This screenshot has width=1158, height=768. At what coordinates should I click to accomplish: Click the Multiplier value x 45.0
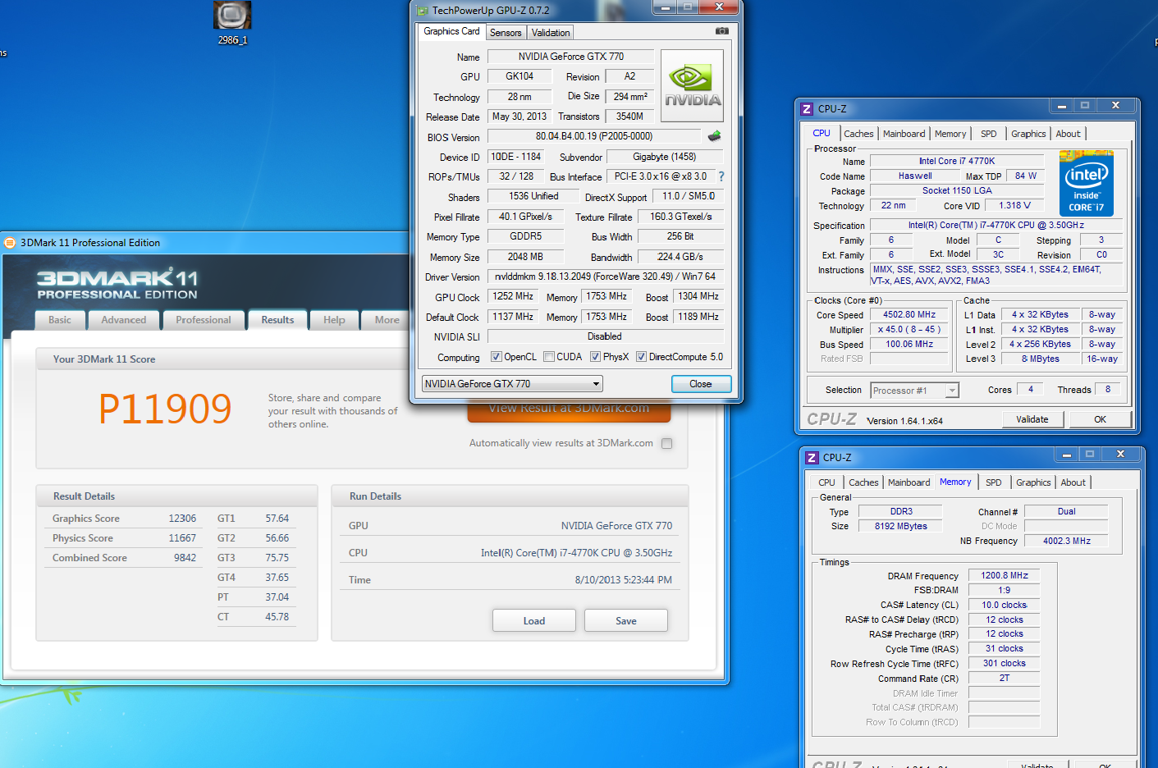[x=909, y=330]
